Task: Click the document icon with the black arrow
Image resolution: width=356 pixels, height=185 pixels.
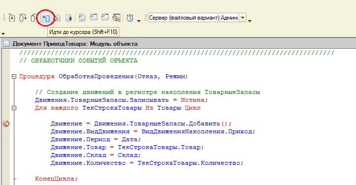Action: point(69,18)
